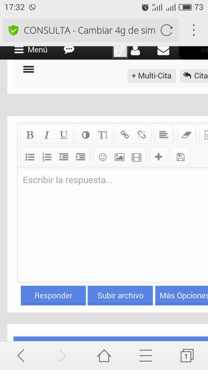
Task: Open the text color picker
Action: pos(86,135)
